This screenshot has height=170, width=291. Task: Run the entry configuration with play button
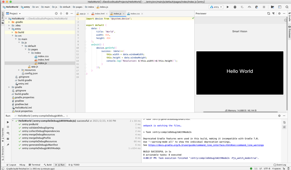[228, 7]
